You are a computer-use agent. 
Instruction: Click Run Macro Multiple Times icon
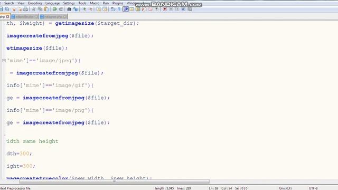183,9
